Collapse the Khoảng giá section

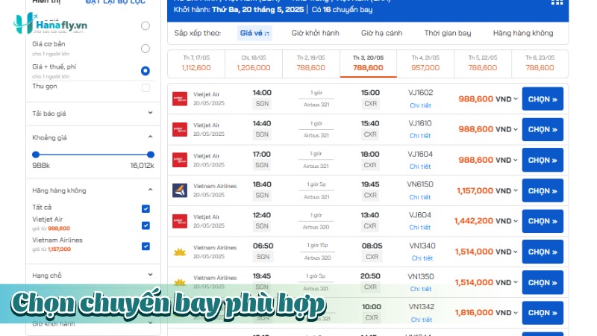click(x=151, y=137)
